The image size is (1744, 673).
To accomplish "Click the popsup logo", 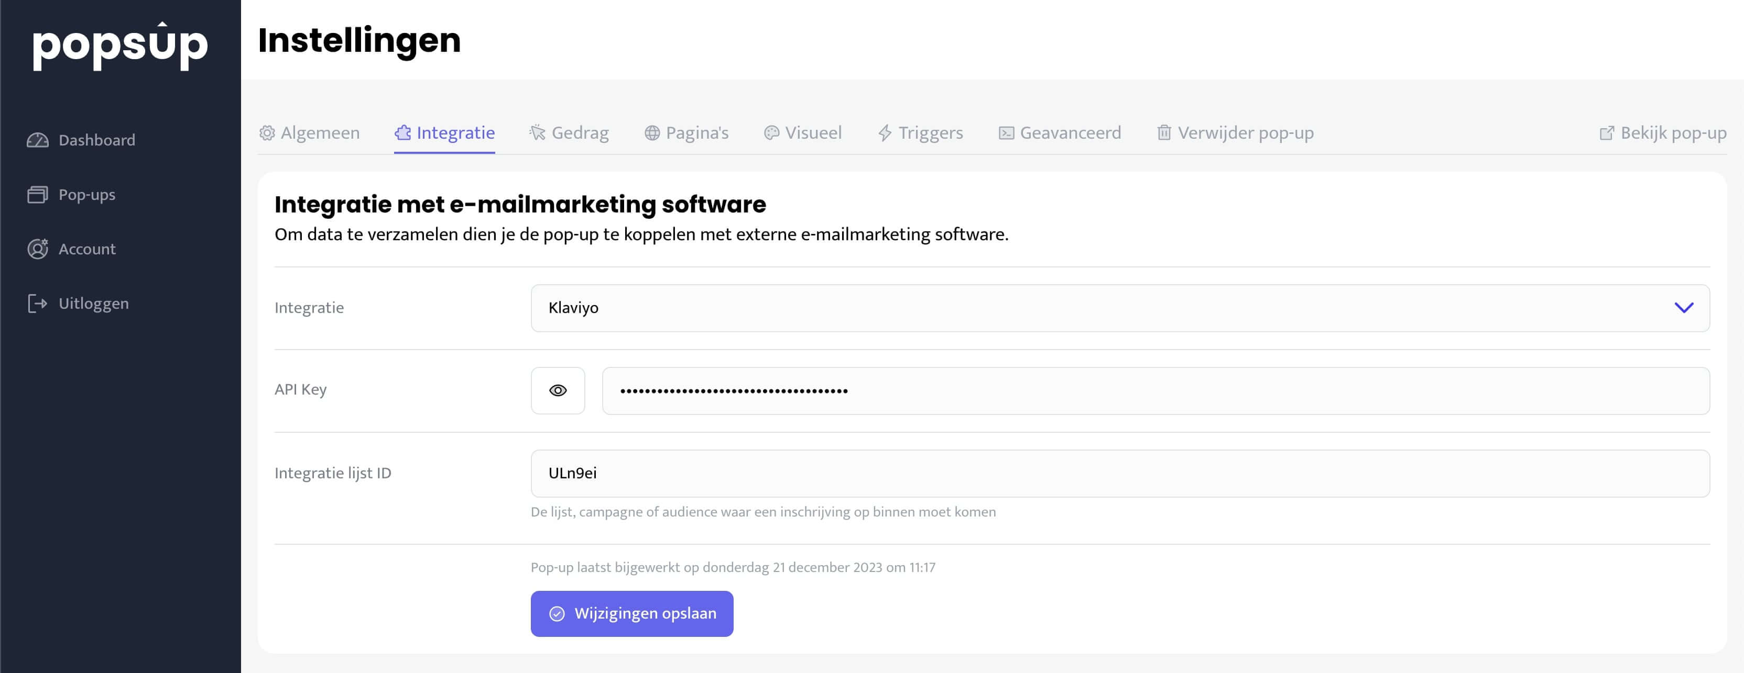I will [x=120, y=44].
